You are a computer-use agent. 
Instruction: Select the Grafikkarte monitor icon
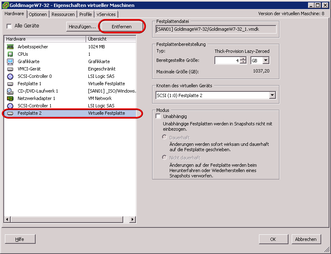coord(10,61)
